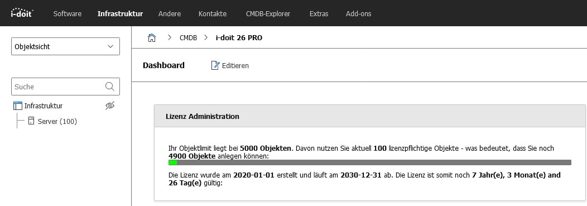The image size is (587, 206).
Task: Click the i-doit 26 PRO breadcrumb
Action: tap(239, 38)
